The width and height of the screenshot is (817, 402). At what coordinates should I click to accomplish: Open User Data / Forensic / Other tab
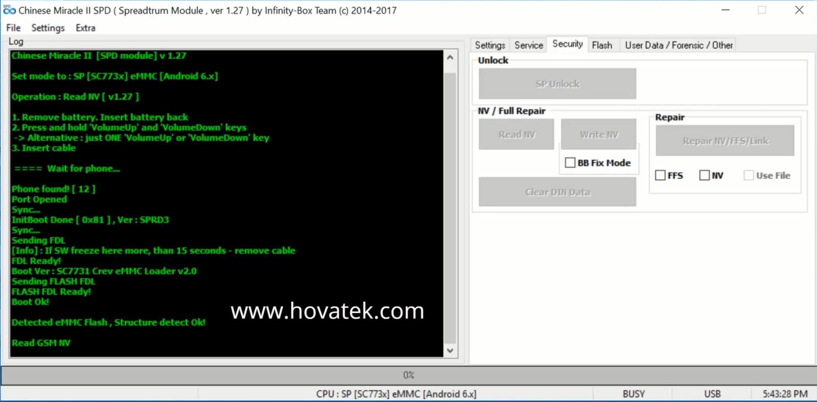[x=679, y=45]
